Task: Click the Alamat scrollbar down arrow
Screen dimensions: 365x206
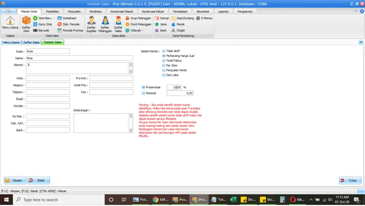Action: coord(130,72)
